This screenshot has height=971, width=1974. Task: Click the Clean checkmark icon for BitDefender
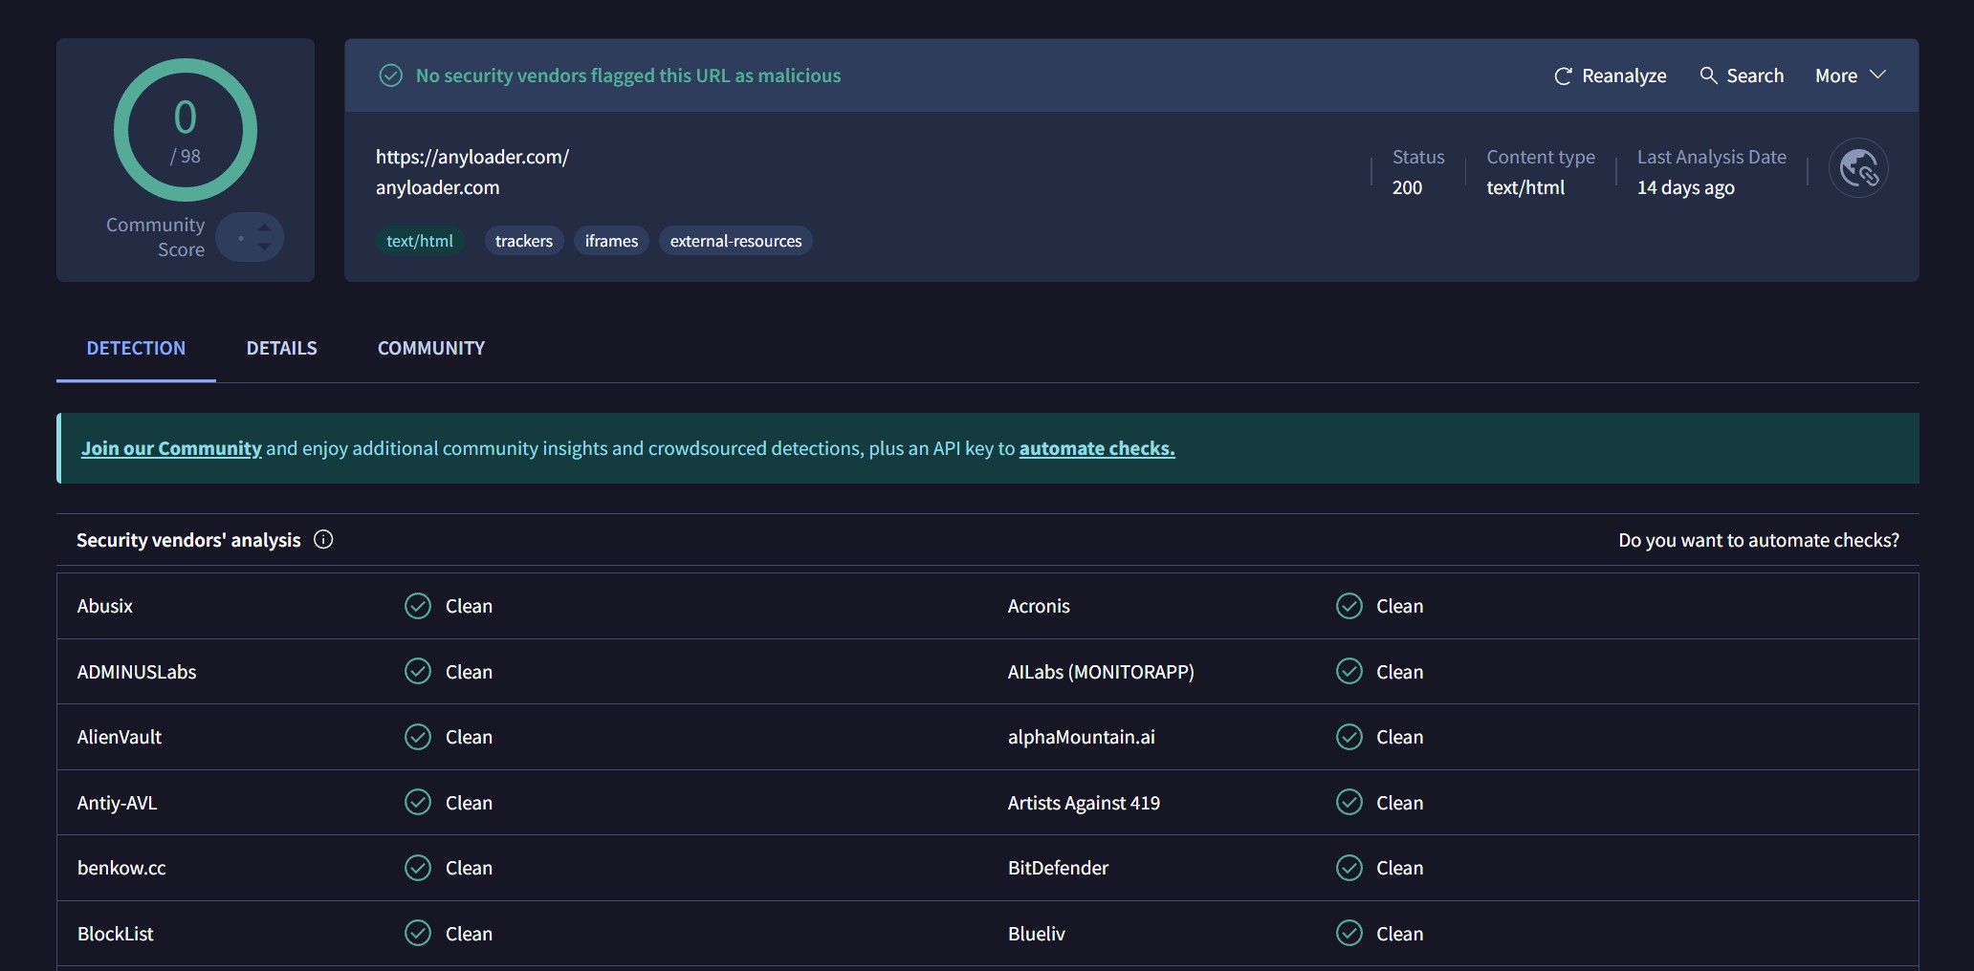point(1349,868)
